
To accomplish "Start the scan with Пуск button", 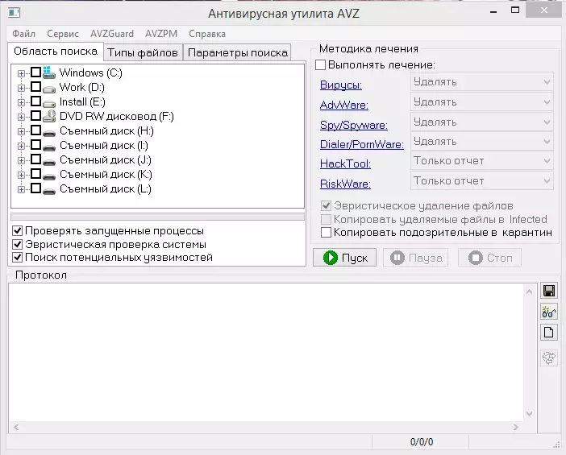I will click(x=345, y=258).
